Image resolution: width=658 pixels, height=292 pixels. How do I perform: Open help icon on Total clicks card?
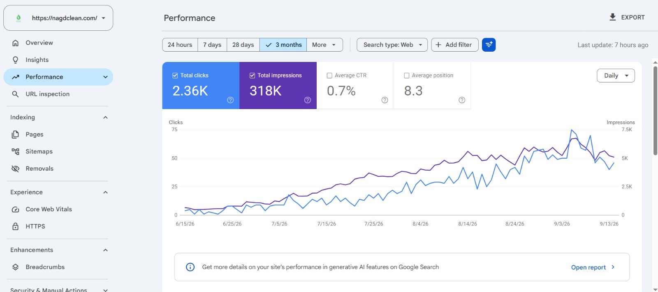[x=230, y=100]
